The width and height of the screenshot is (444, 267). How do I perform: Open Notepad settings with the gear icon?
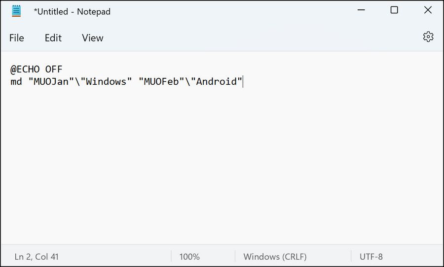point(428,37)
